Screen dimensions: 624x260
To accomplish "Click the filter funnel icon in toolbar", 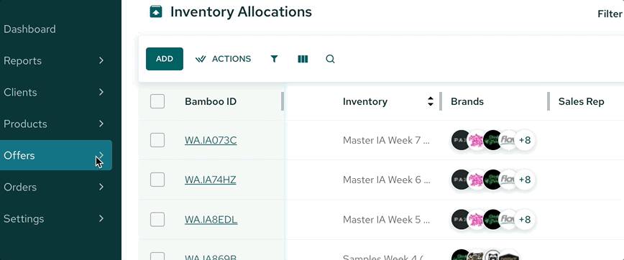I will pyautogui.click(x=274, y=59).
